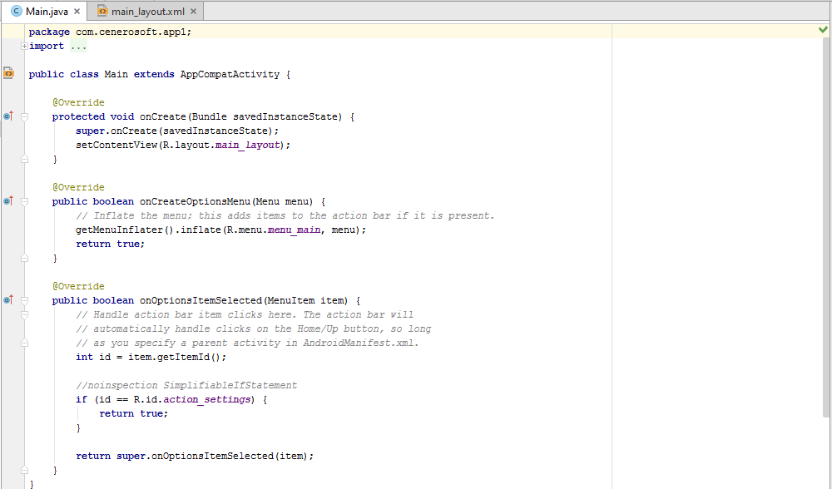The image size is (832, 489).
Task: Click the override gutter icon beside onCreateOptionsMenu
Action: 6,201
